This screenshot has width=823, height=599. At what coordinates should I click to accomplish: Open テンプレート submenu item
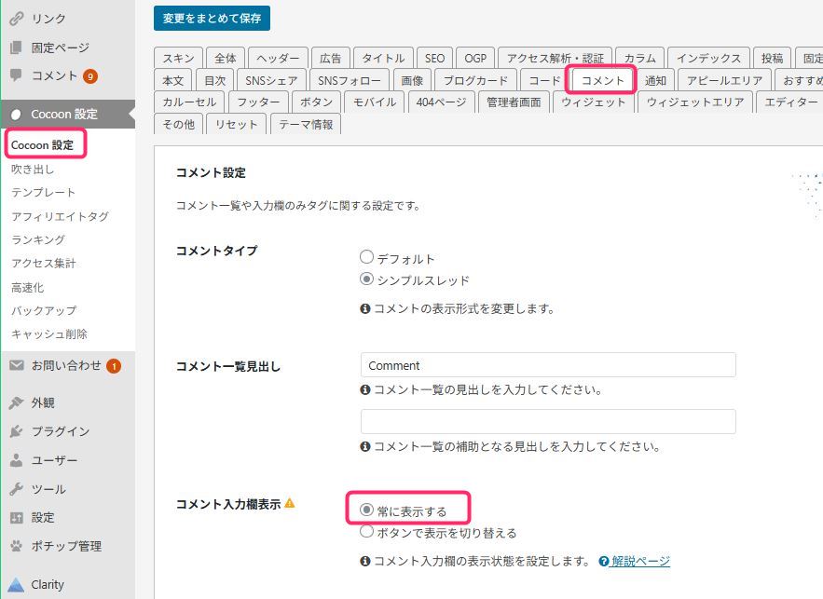point(43,193)
